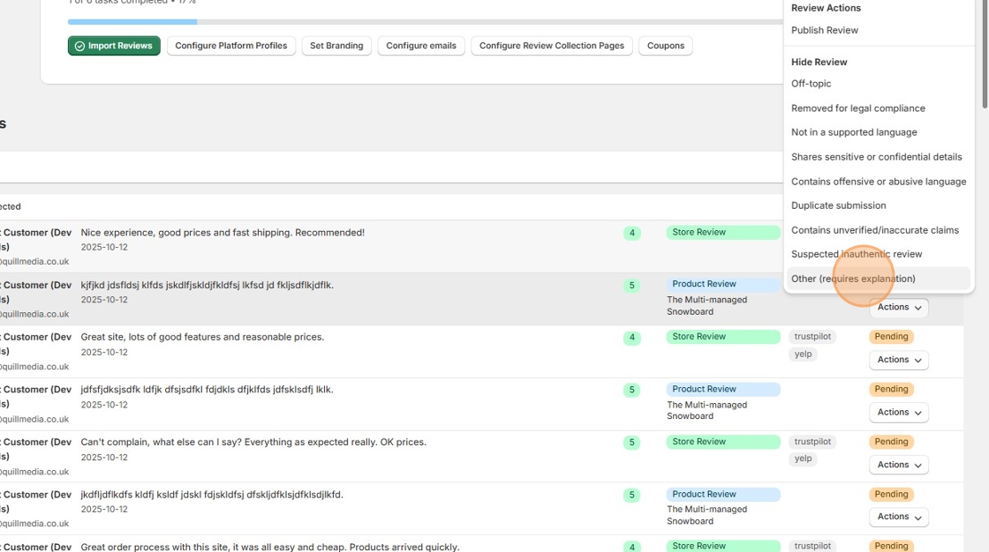Viewport: 989px width, 552px height.
Task: Click rating 4 badge on Nice experience review
Action: click(x=632, y=233)
